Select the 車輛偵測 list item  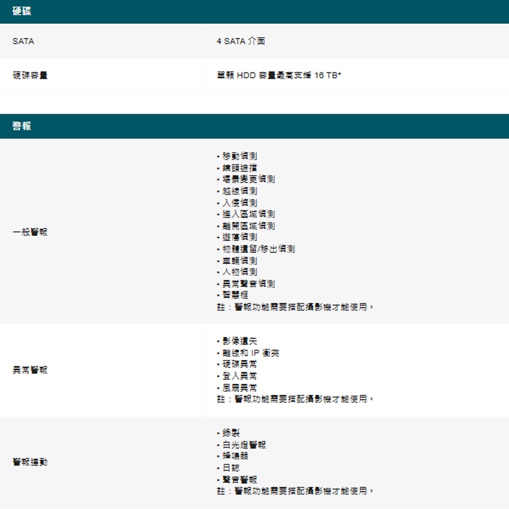pos(239,261)
